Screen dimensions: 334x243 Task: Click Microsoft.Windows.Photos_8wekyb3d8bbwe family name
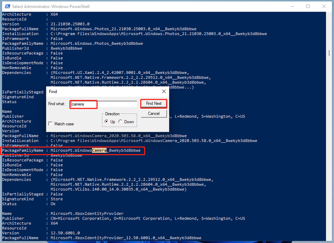coord(97,43)
